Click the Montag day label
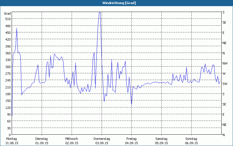The height and width of the screenshot is (146, 233). coord(11,139)
